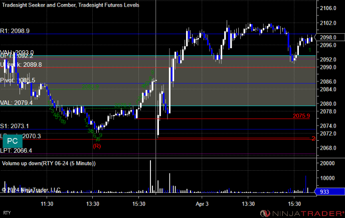Click the LPT: 2066.4 level label

coord(16,151)
